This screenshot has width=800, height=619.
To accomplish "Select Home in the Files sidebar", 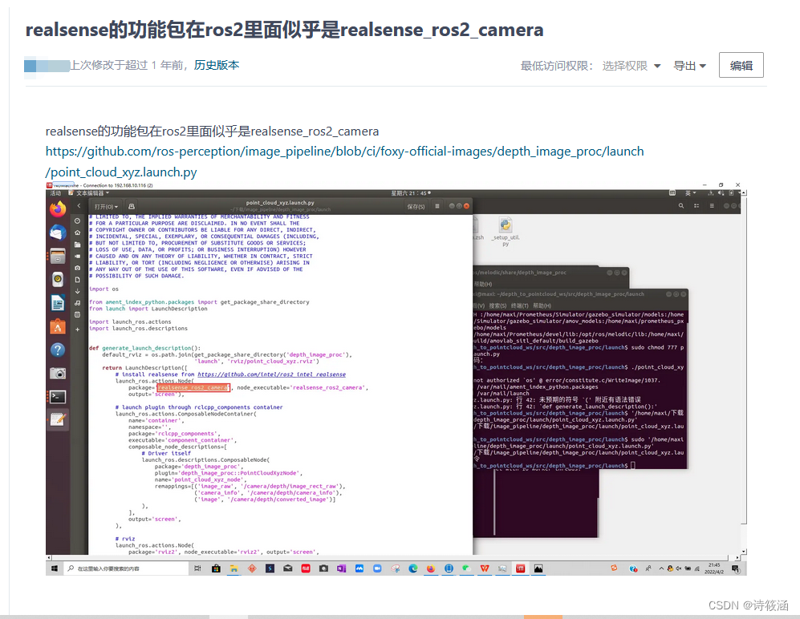I will coord(77,233).
